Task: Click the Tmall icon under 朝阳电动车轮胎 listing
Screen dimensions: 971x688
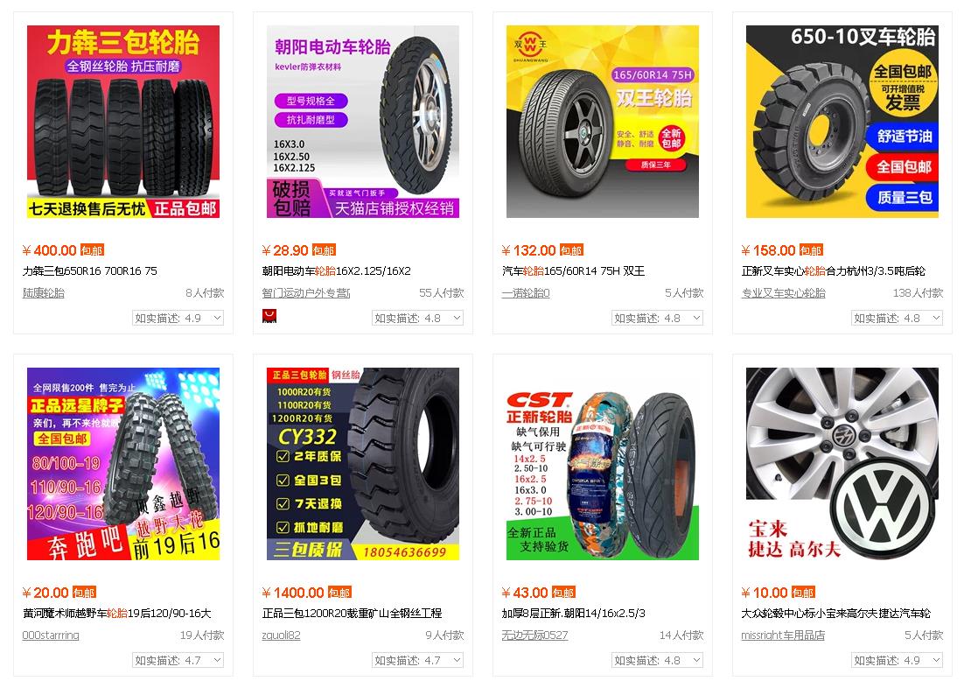Action: (x=269, y=316)
